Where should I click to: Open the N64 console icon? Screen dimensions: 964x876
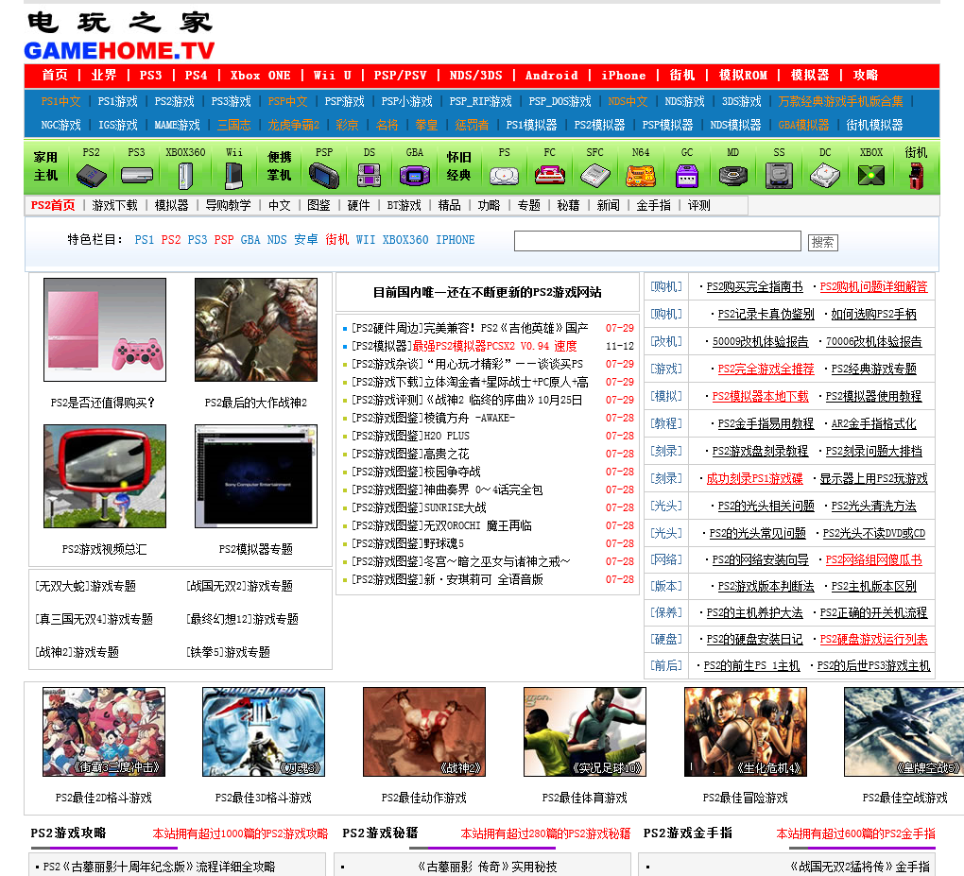click(x=640, y=176)
